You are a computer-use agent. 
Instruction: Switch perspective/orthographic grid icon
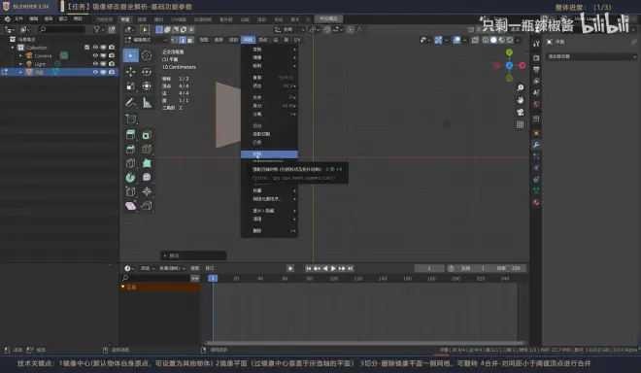(520, 124)
